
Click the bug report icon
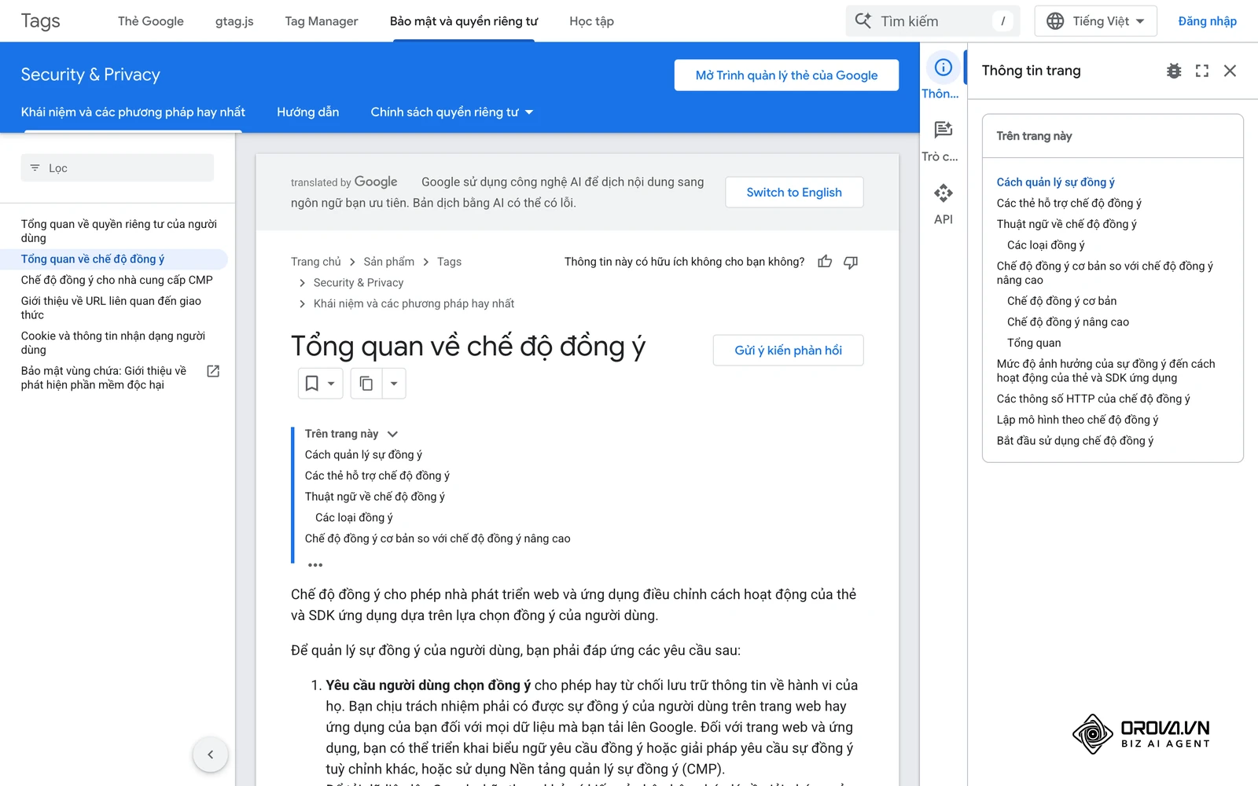click(x=1174, y=71)
